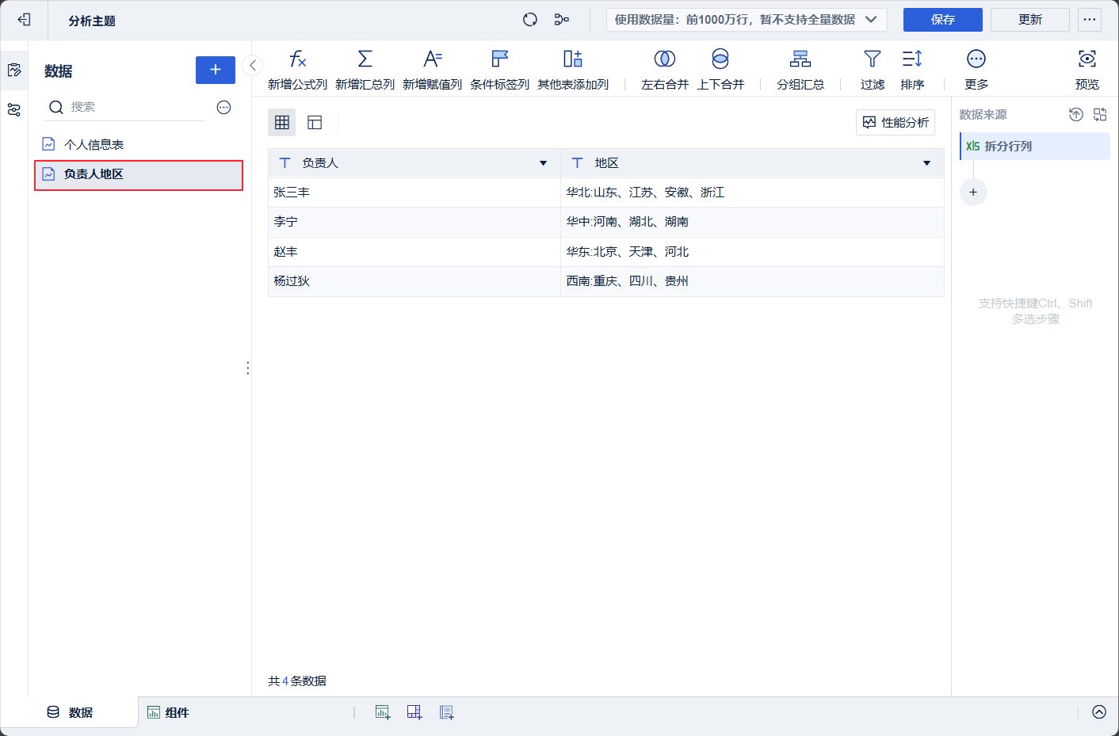1119x736 pixels.
Task: Click add dashboard icon in bottom bar
Action: point(414,712)
